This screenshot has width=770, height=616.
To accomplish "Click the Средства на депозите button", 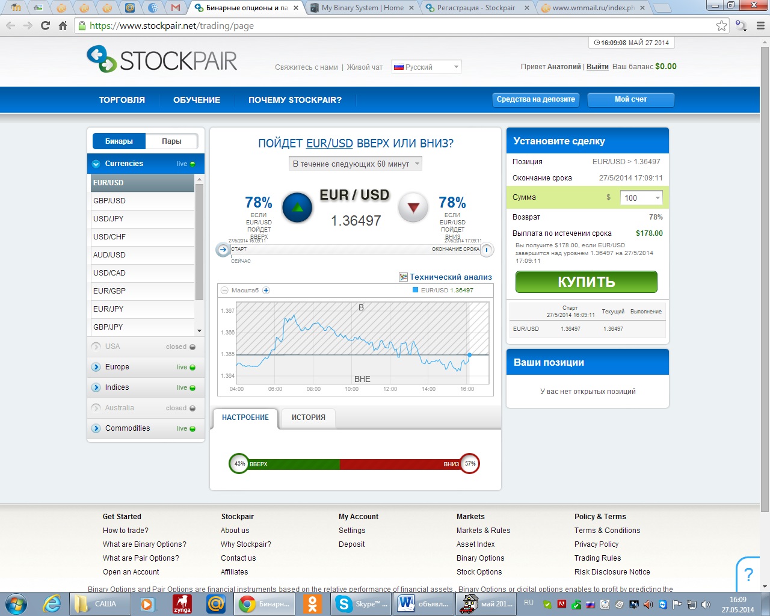I will click(x=536, y=99).
